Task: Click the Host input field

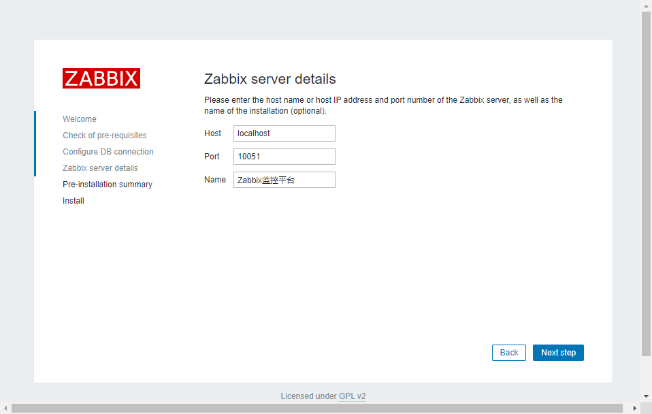Action: [284, 133]
